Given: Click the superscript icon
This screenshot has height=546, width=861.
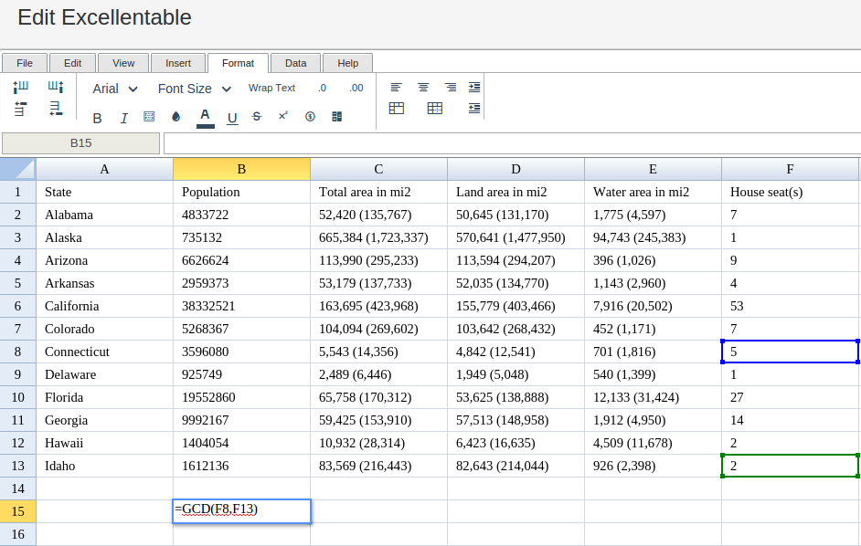Looking at the screenshot, I should (283, 116).
